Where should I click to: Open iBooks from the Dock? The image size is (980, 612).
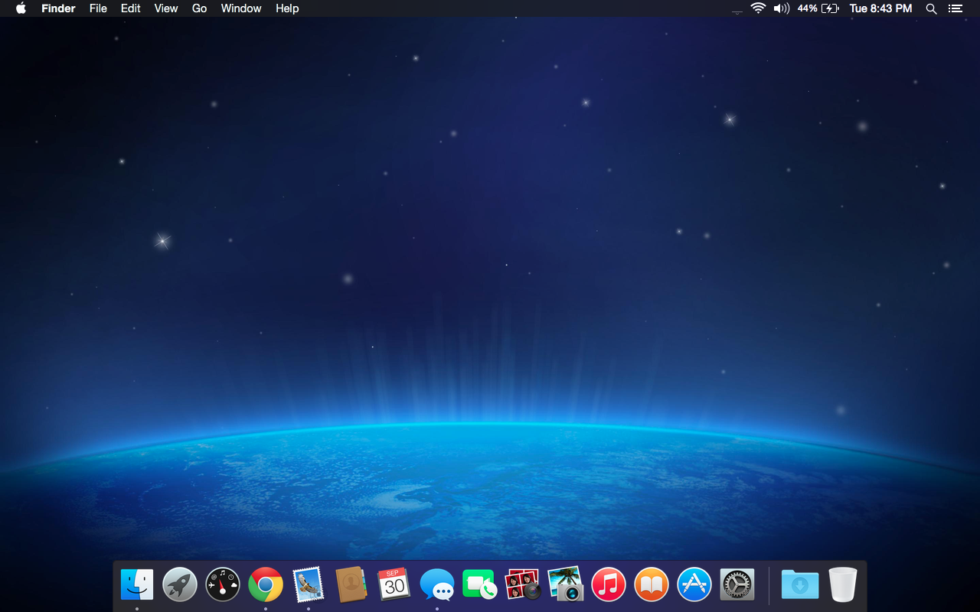pos(652,585)
